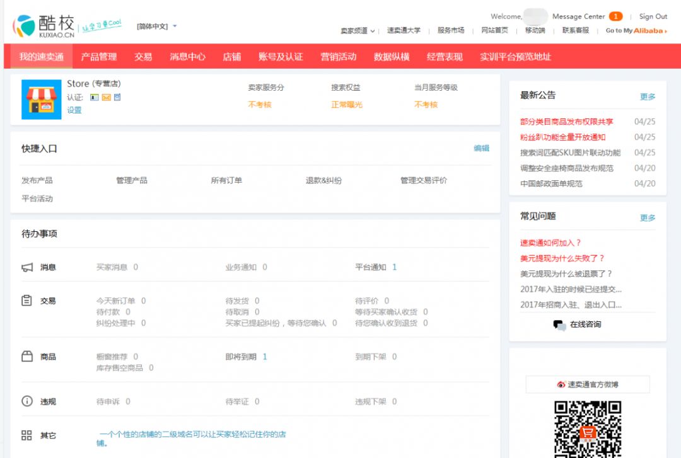Viewport: 681px width, 458px height.
Task: Open the 产品管理 menu
Action: point(98,57)
